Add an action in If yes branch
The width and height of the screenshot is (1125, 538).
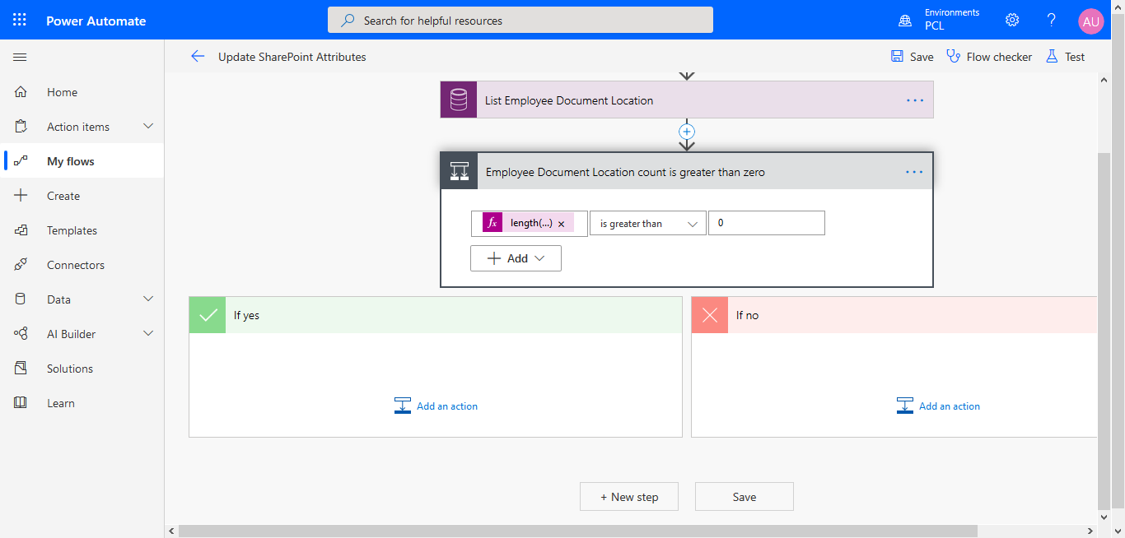436,406
